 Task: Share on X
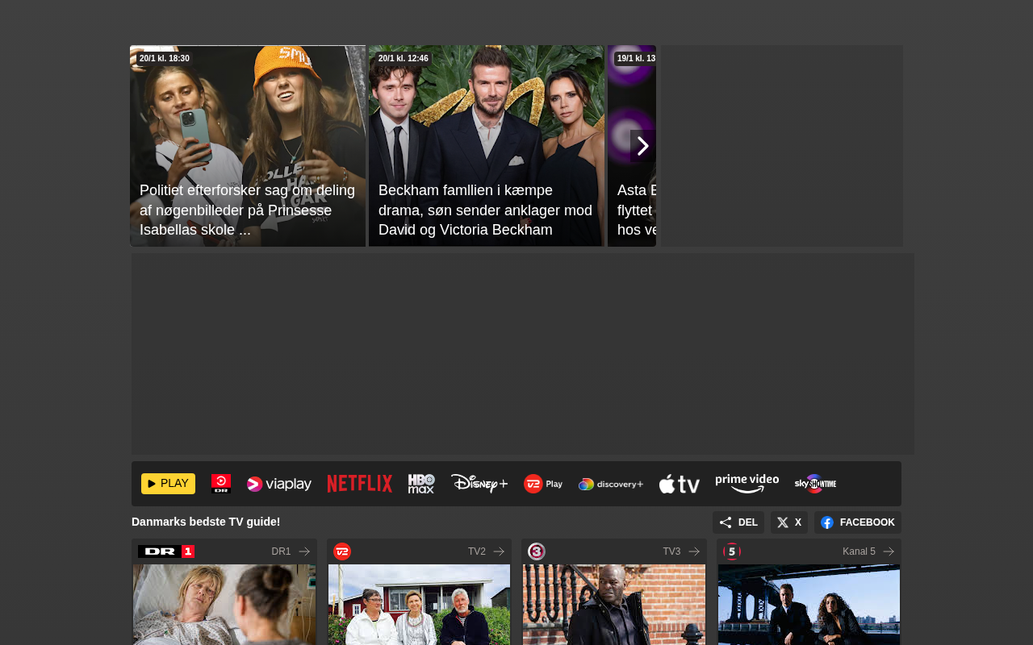coord(788,522)
